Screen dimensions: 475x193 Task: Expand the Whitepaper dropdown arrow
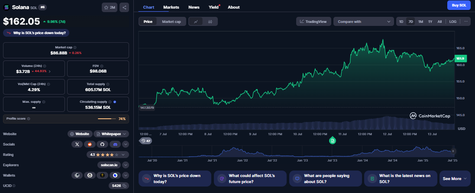pyautogui.click(x=125, y=134)
